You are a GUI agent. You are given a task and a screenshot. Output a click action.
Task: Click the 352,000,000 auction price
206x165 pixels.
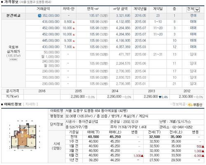click(51, 16)
